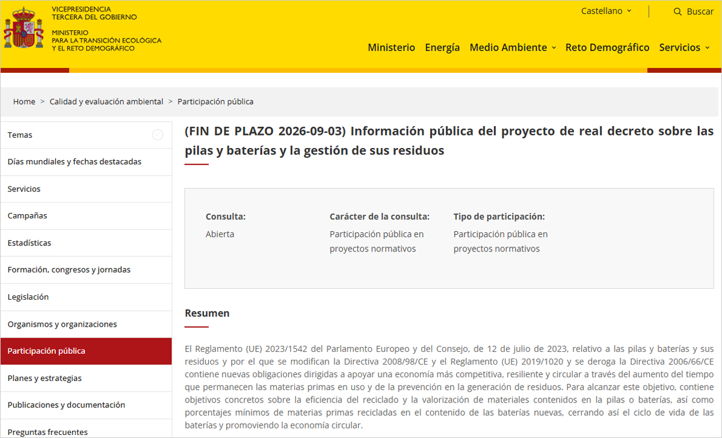This screenshot has height=438, width=722.
Task: Select highlighted Participación pública sidebar item
Action: point(86,351)
